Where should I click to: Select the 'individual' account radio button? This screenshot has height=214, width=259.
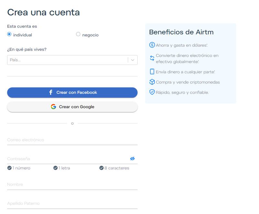pyautogui.click(x=9, y=34)
